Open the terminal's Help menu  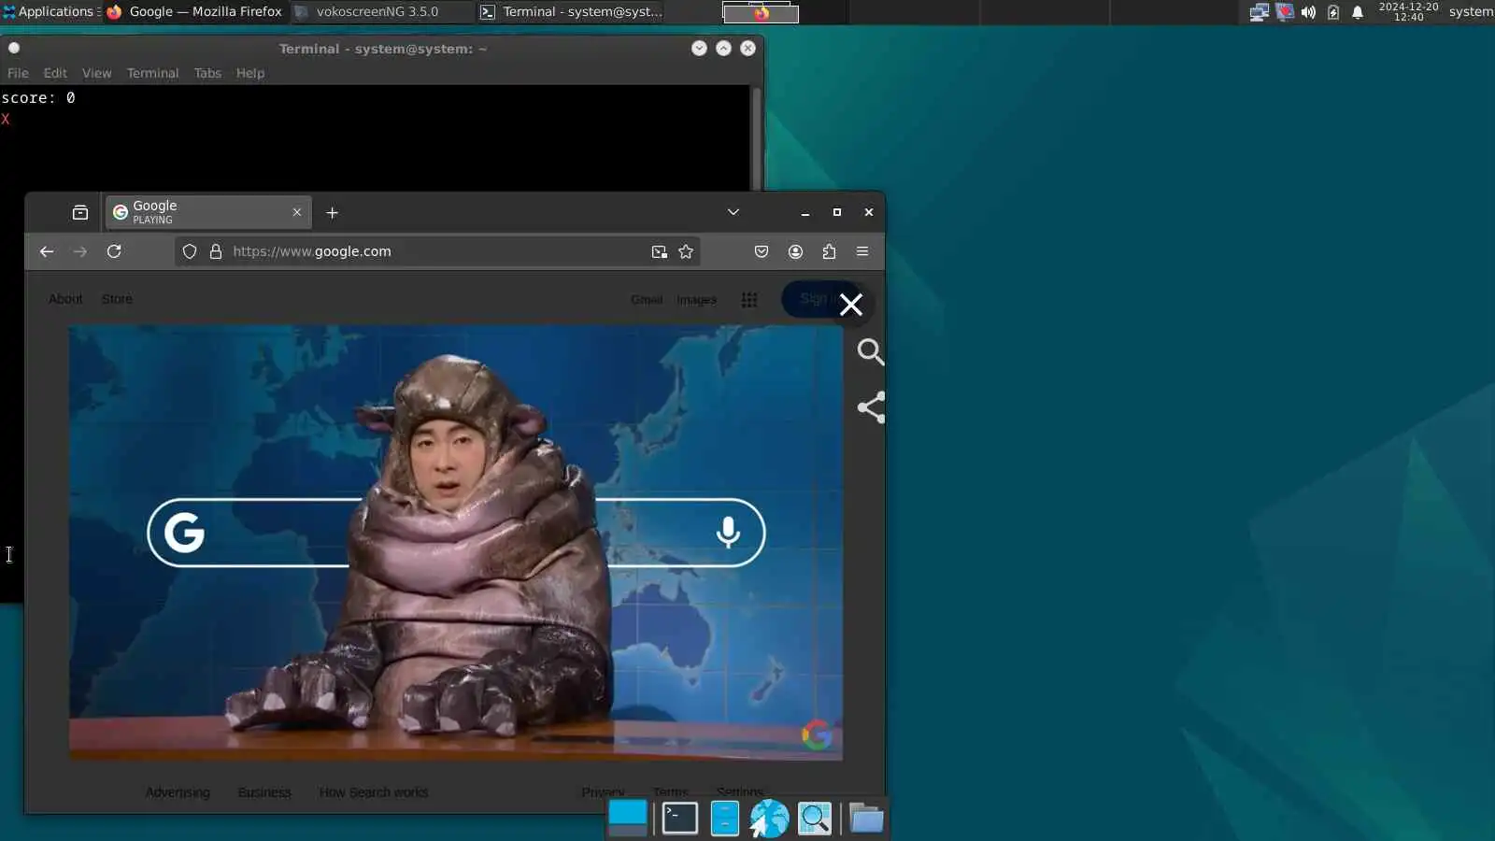click(250, 73)
